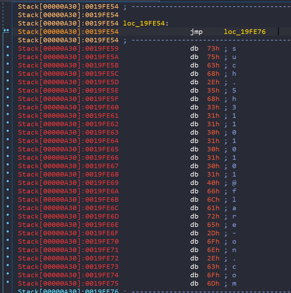Click byte value 61h
The height and width of the screenshot is (293, 291).
tap(213, 208)
